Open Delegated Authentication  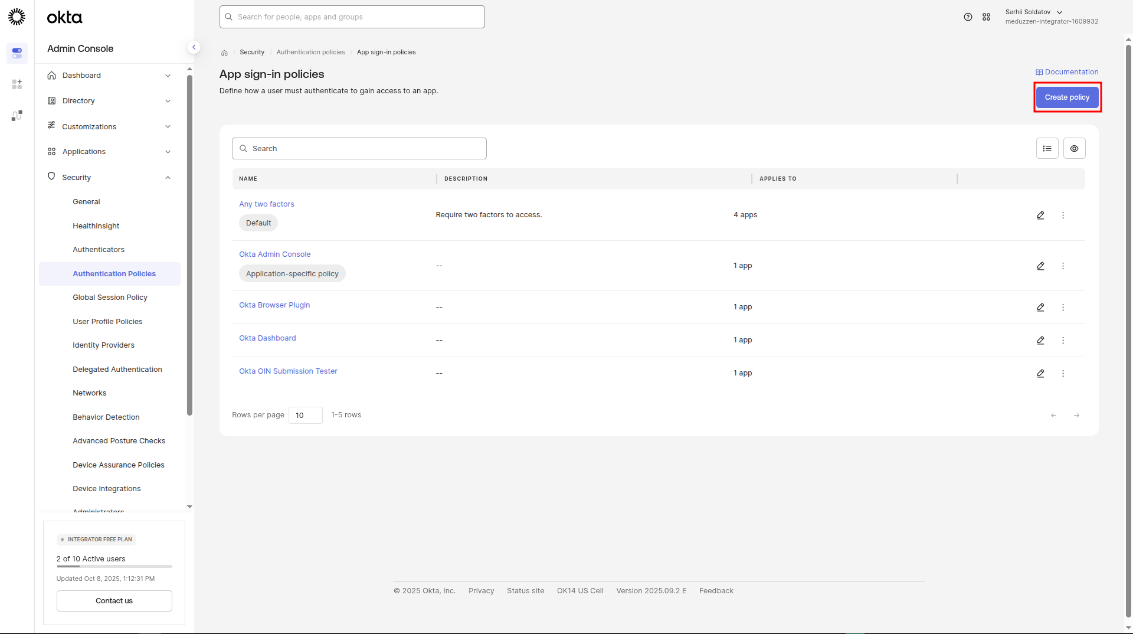point(117,370)
